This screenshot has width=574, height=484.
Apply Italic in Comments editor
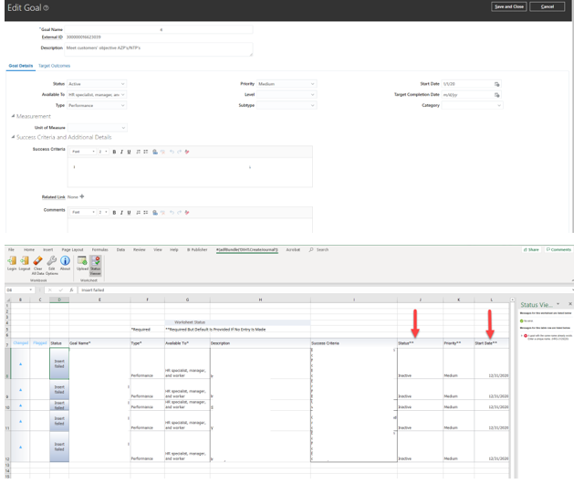(121, 213)
